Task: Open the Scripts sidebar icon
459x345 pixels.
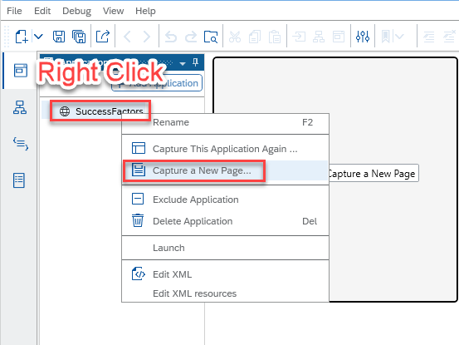Action: (x=21, y=143)
